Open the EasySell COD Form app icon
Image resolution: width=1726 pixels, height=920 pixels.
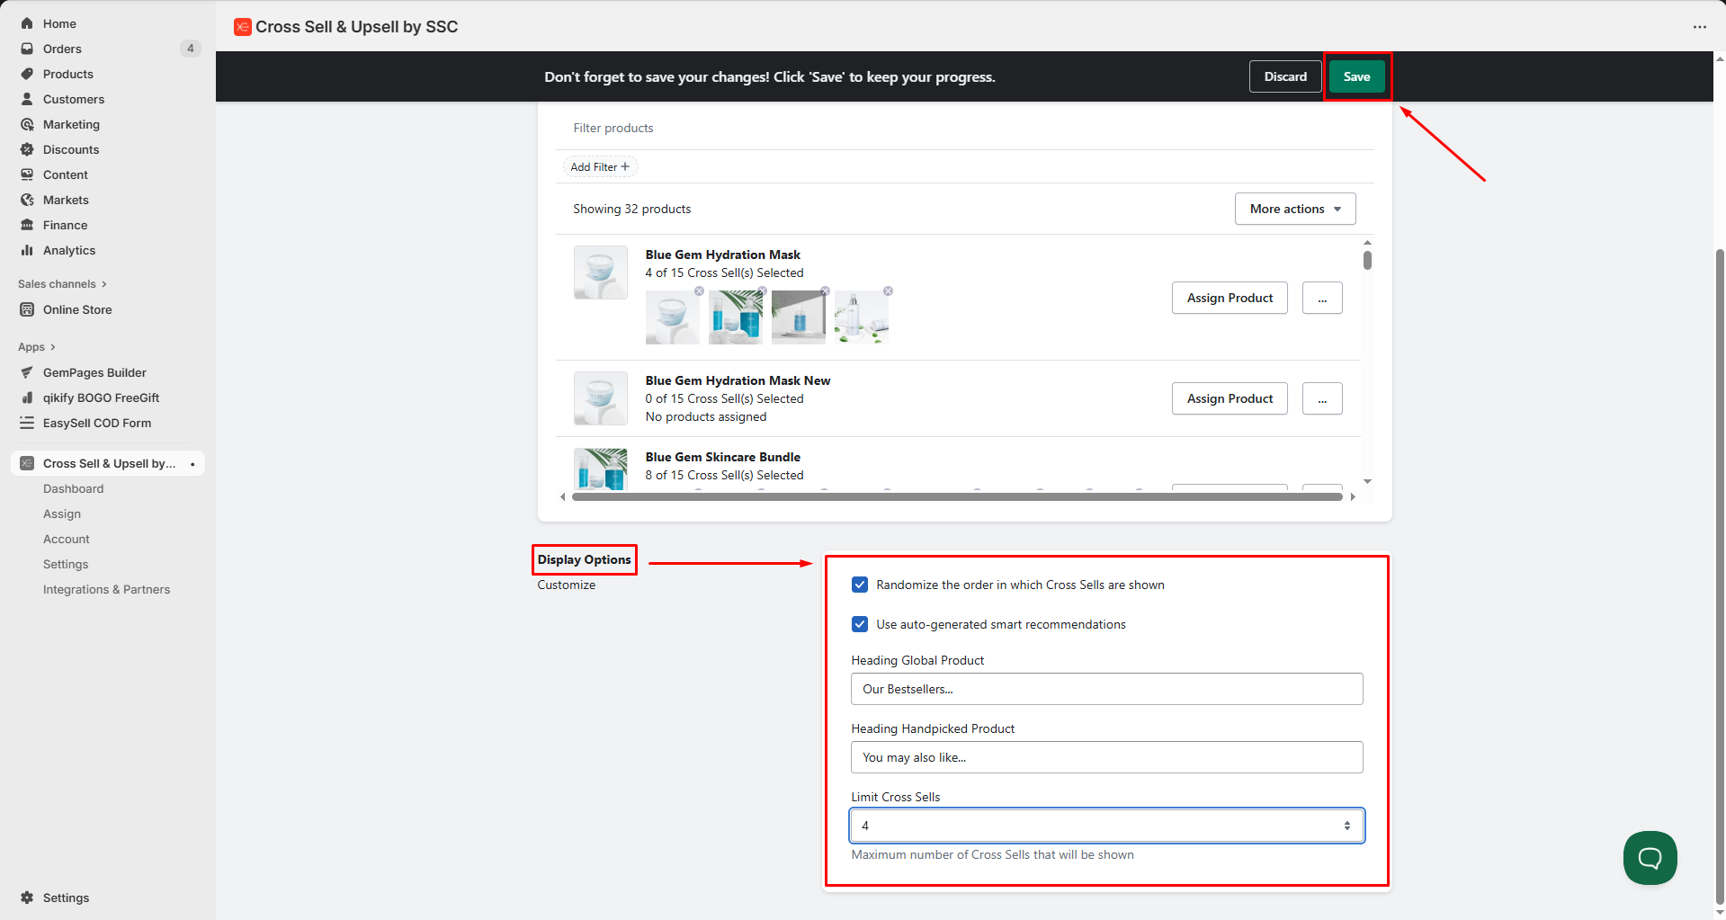27,423
